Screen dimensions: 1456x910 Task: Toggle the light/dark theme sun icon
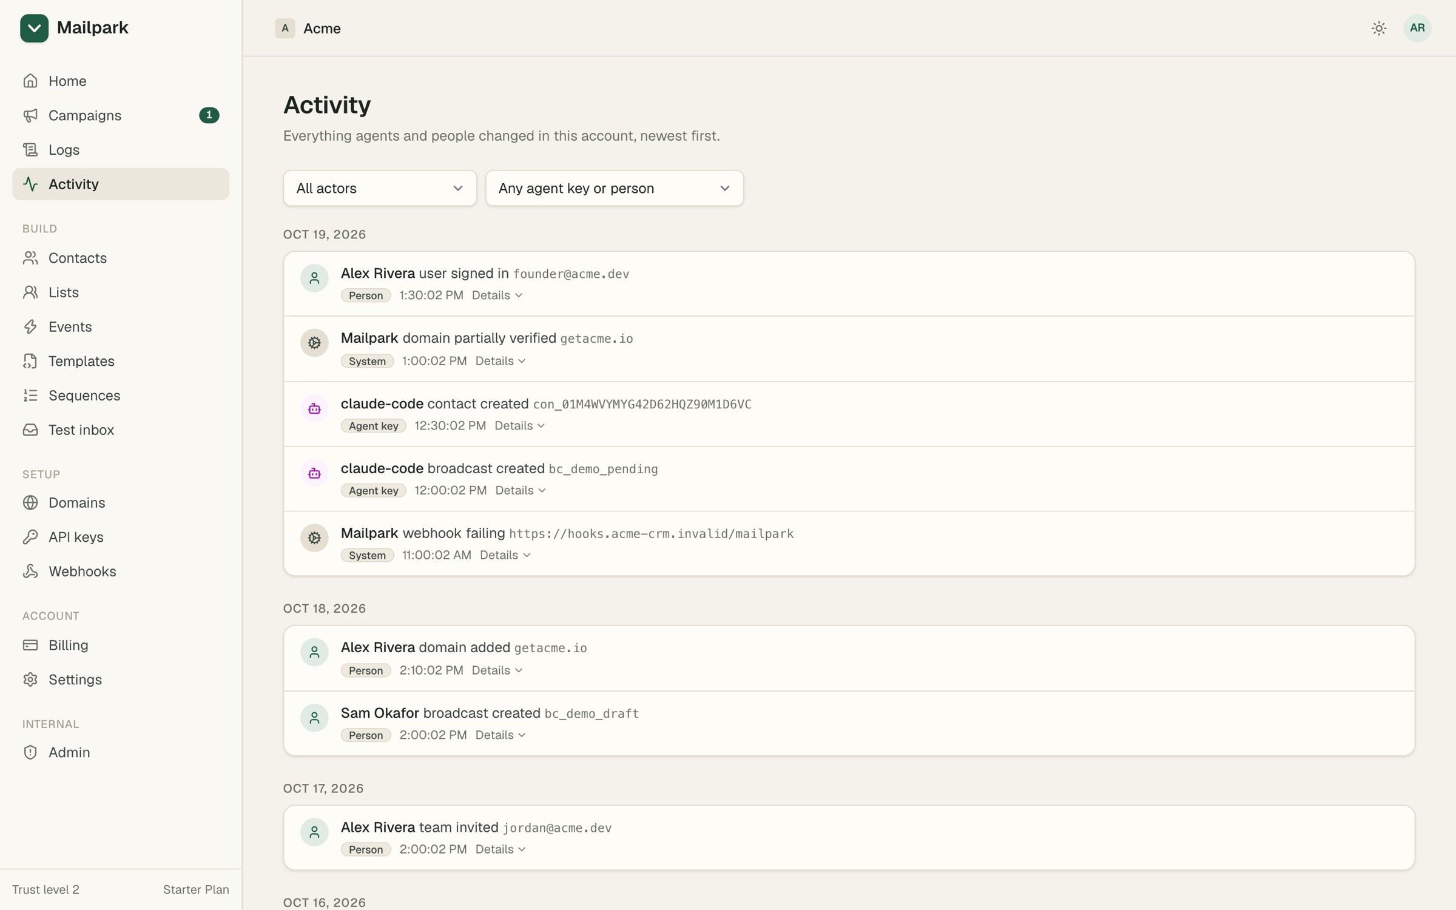1379,28
